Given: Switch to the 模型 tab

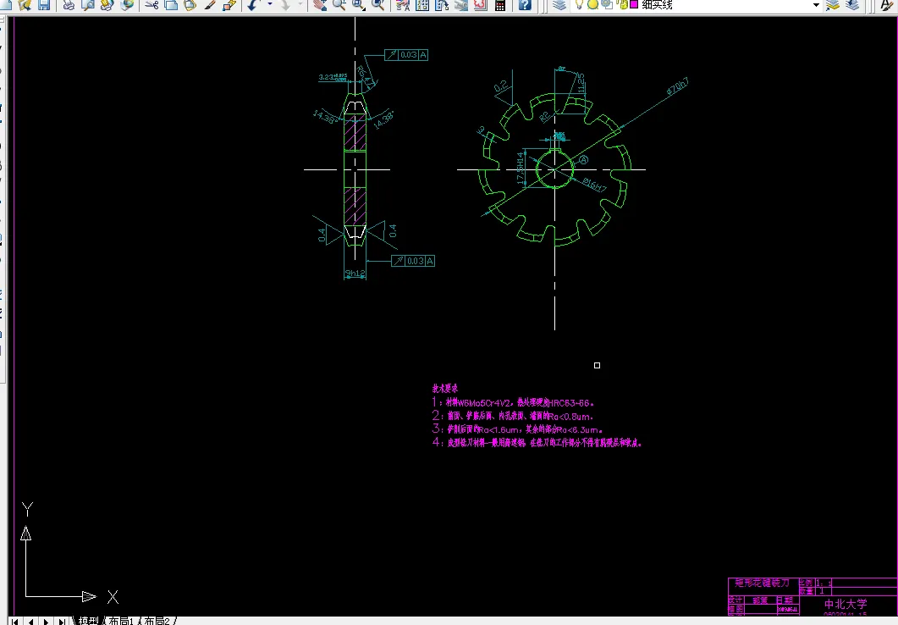Looking at the screenshot, I should click(x=89, y=621).
